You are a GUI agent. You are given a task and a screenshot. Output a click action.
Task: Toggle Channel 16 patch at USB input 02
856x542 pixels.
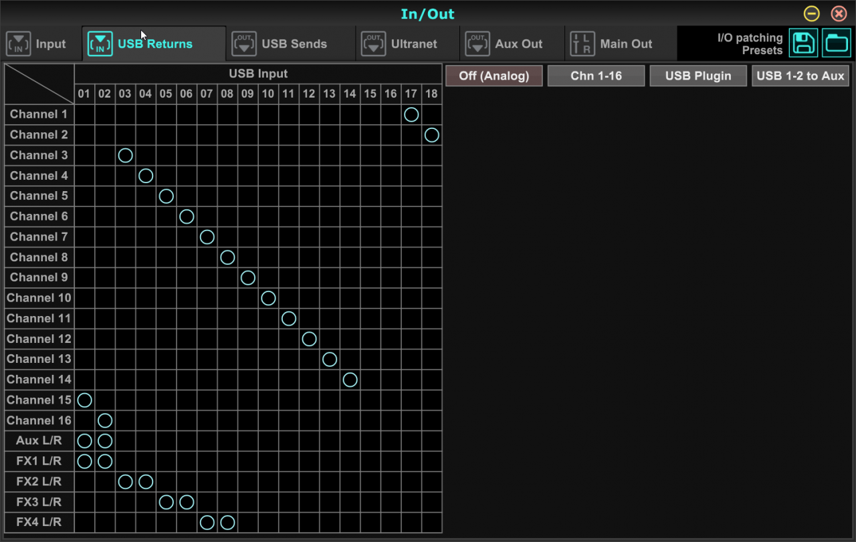coord(105,420)
